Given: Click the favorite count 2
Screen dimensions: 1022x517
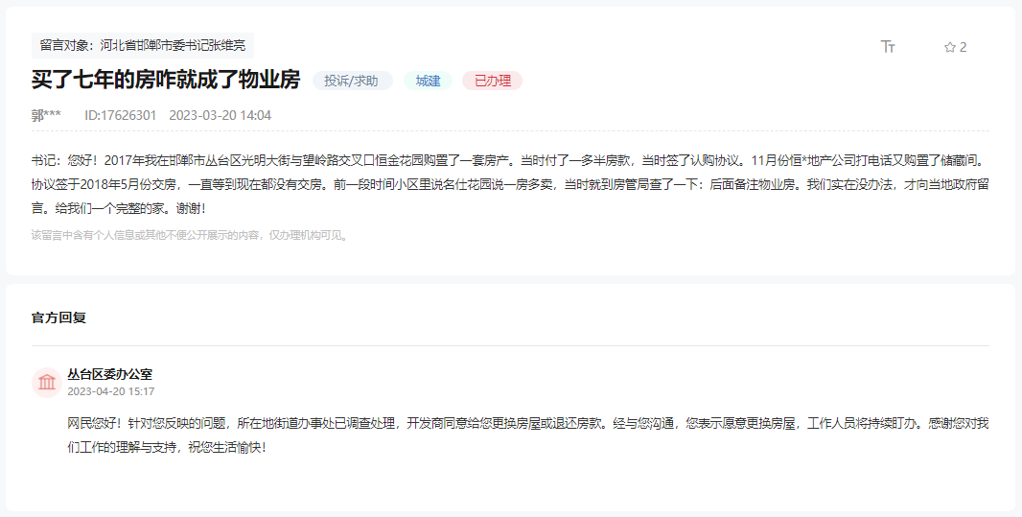Looking at the screenshot, I should tap(964, 47).
